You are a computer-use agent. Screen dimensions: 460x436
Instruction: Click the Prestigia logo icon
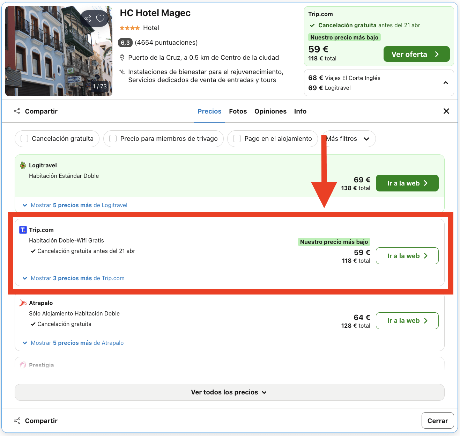point(23,365)
